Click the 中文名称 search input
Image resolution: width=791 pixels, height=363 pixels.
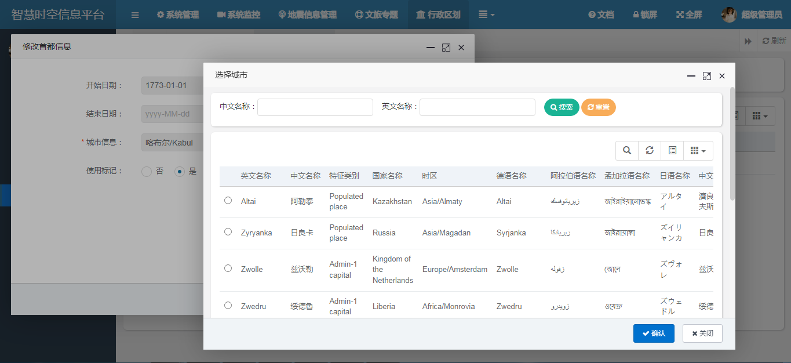315,107
